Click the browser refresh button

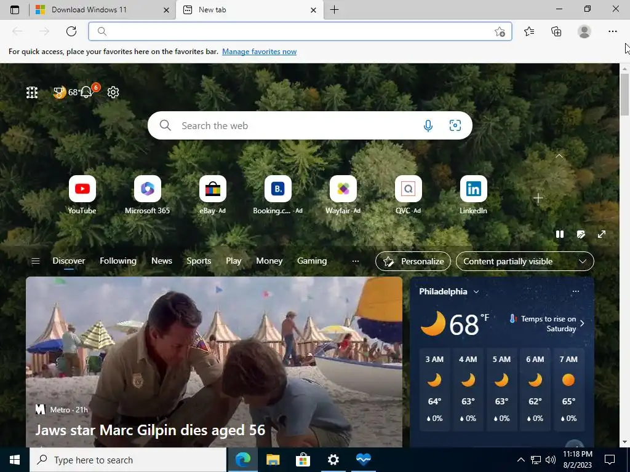tap(71, 31)
